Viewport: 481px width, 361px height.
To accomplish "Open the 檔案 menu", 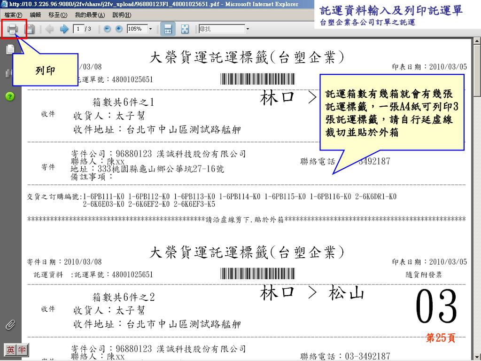I will 13,15.
